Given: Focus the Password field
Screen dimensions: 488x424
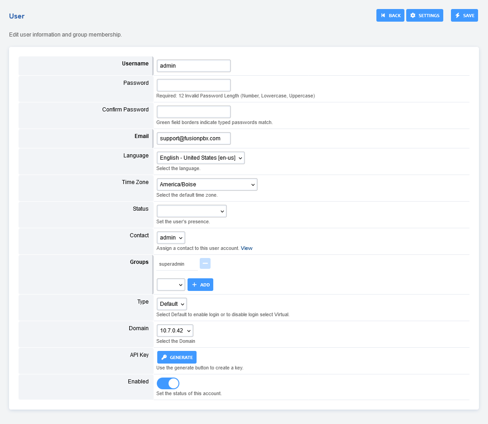Looking at the screenshot, I should pyautogui.click(x=193, y=85).
